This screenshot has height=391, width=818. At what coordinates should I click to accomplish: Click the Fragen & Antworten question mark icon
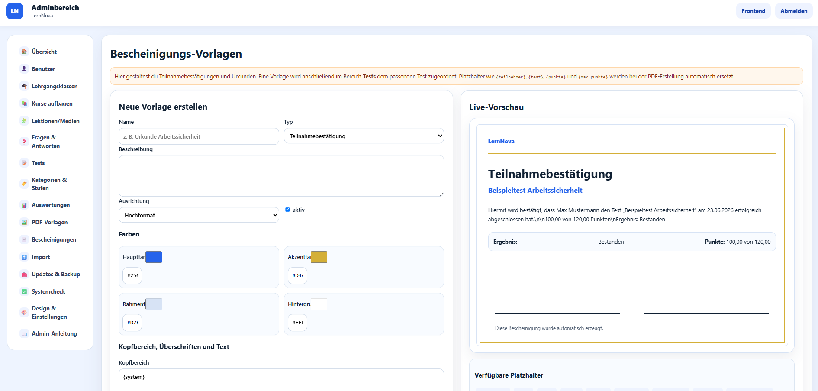[24, 142]
